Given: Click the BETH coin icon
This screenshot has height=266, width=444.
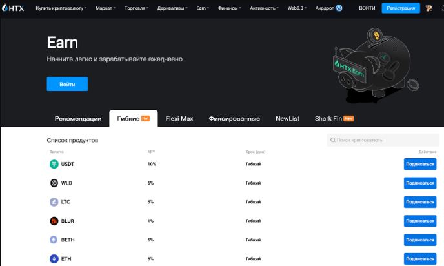Looking at the screenshot, I should pos(54,240).
